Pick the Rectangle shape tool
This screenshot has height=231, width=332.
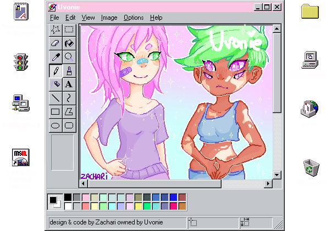click(56, 112)
